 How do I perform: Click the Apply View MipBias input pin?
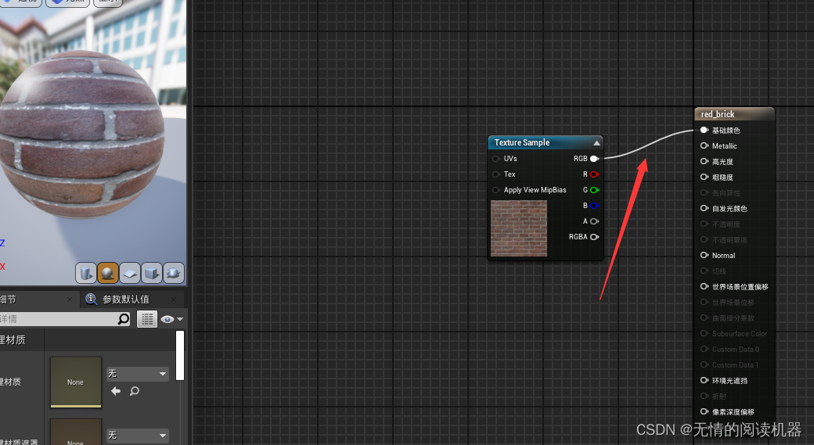[495, 190]
